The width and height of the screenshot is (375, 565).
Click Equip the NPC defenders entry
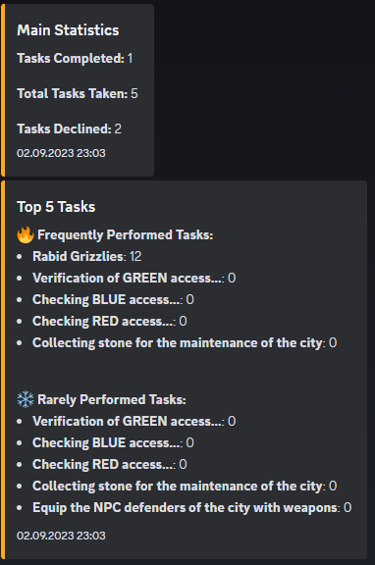click(x=191, y=508)
